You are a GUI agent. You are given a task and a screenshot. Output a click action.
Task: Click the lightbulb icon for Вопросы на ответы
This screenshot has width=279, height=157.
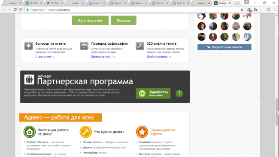[28, 46]
